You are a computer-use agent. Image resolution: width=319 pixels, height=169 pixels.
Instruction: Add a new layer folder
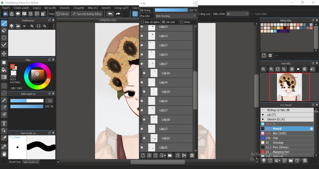tap(170, 155)
